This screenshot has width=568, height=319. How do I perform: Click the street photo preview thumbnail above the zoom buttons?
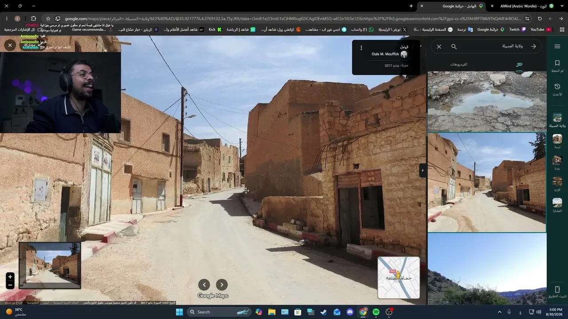click(x=50, y=265)
